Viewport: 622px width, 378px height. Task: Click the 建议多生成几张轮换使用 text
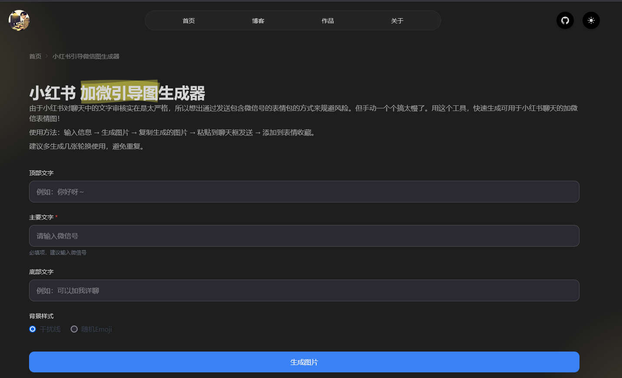point(87,147)
